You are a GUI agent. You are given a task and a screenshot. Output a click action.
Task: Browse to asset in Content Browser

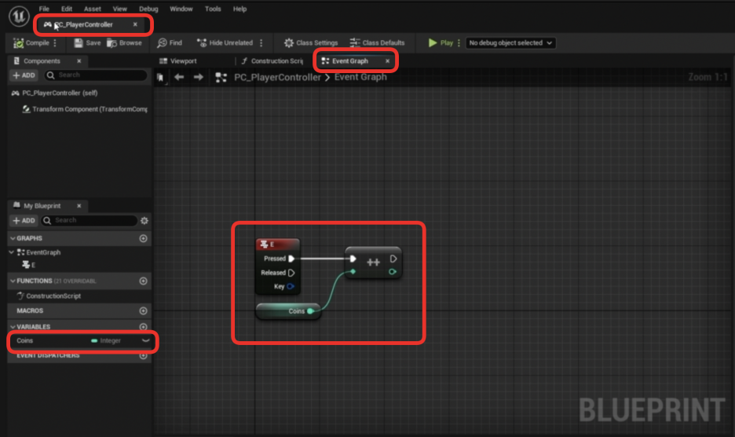pos(124,42)
